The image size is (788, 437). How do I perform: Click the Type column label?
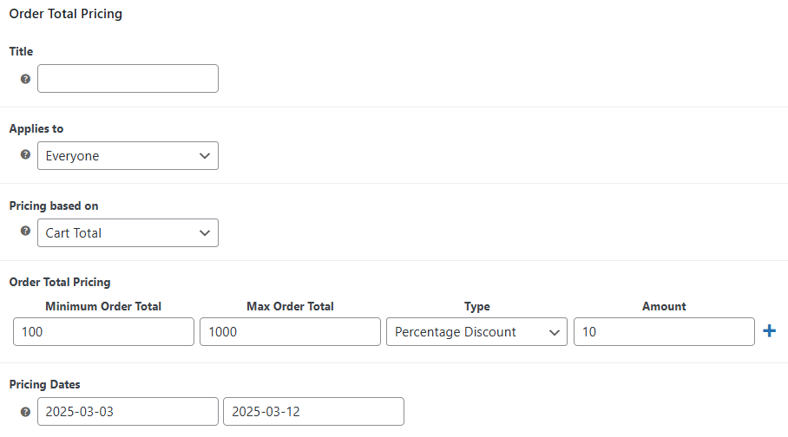click(x=477, y=306)
